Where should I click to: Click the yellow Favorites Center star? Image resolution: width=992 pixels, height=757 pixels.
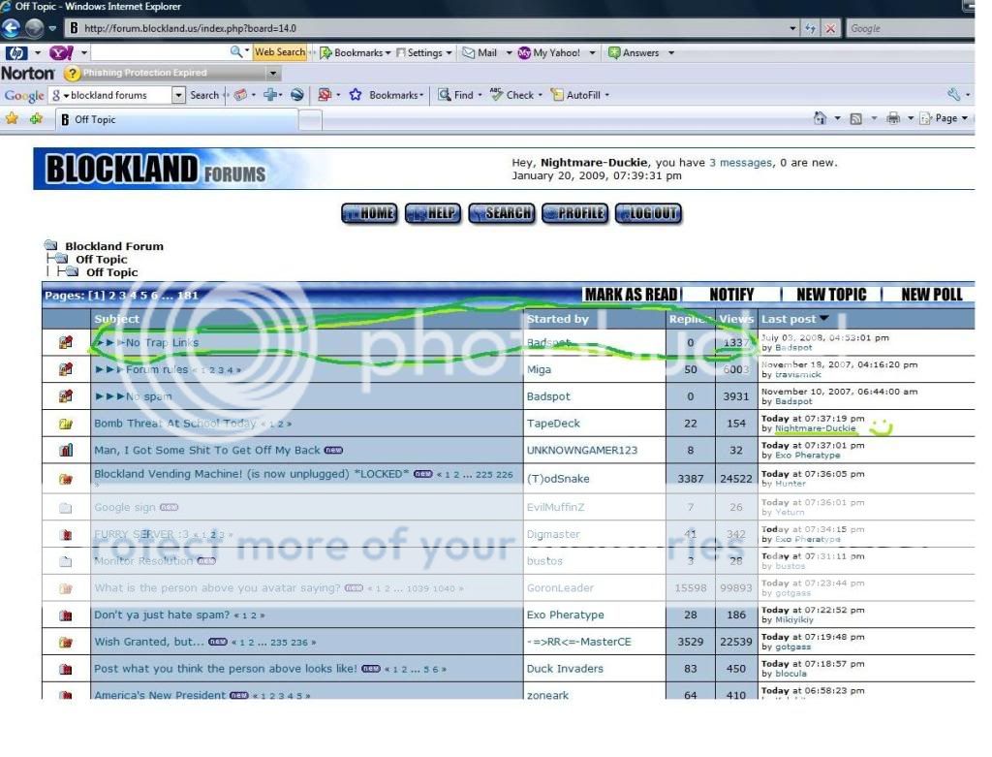(x=12, y=118)
